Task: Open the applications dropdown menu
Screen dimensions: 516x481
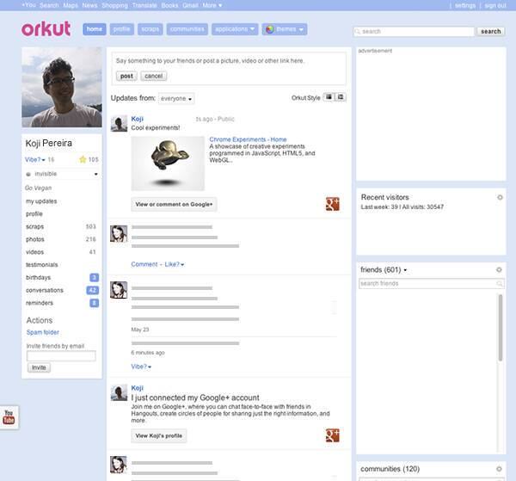Action: tap(235, 29)
